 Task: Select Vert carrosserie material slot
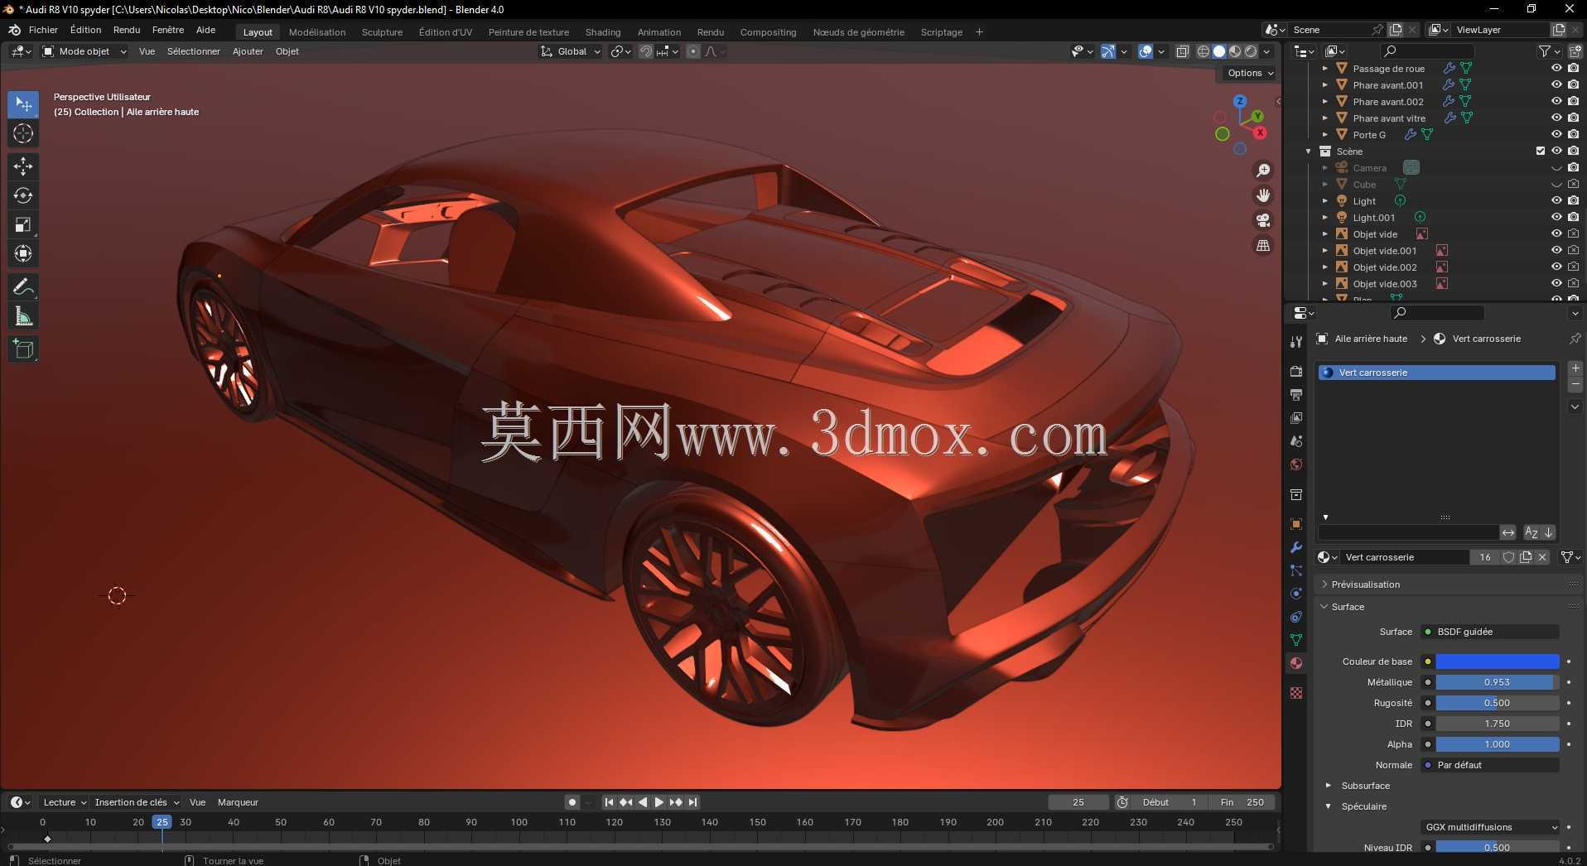point(1437,373)
